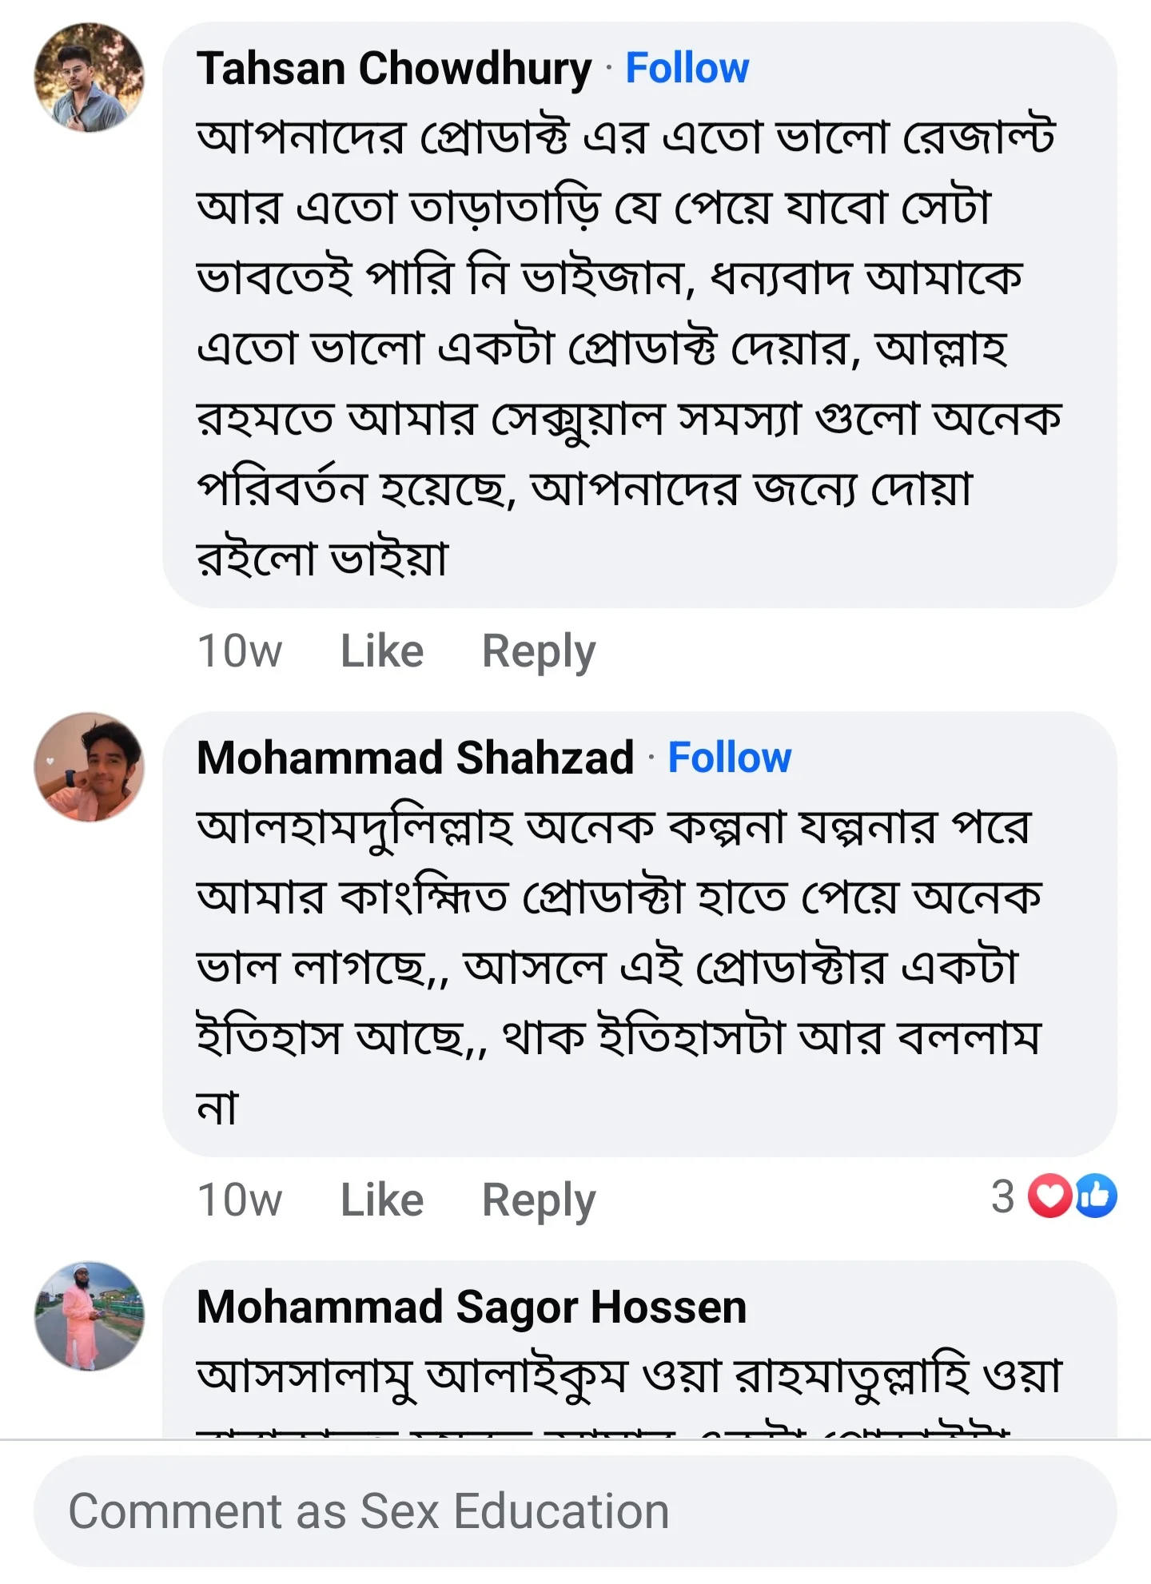Like Mohammad Shahzad's comment
The image size is (1151, 1584).
point(382,1200)
